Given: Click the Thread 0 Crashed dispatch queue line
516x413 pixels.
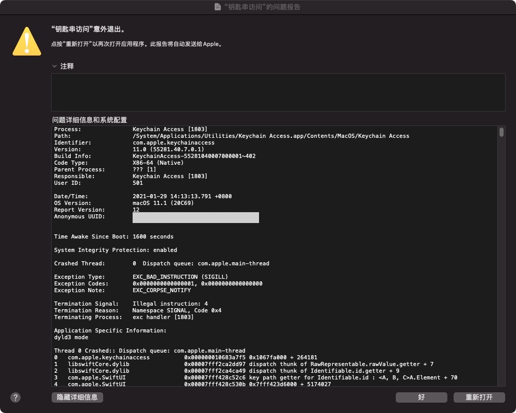Looking at the screenshot, I should click(x=150, y=351).
